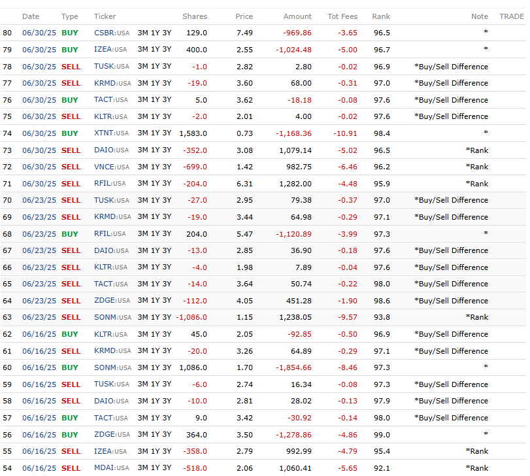Sort by the Rank column header

pos(381,16)
